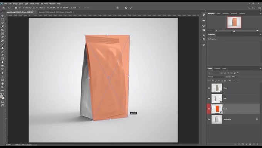This screenshot has width=262, height=148.
Task: Create a new group folder icon
Action: [x=250, y=144]
